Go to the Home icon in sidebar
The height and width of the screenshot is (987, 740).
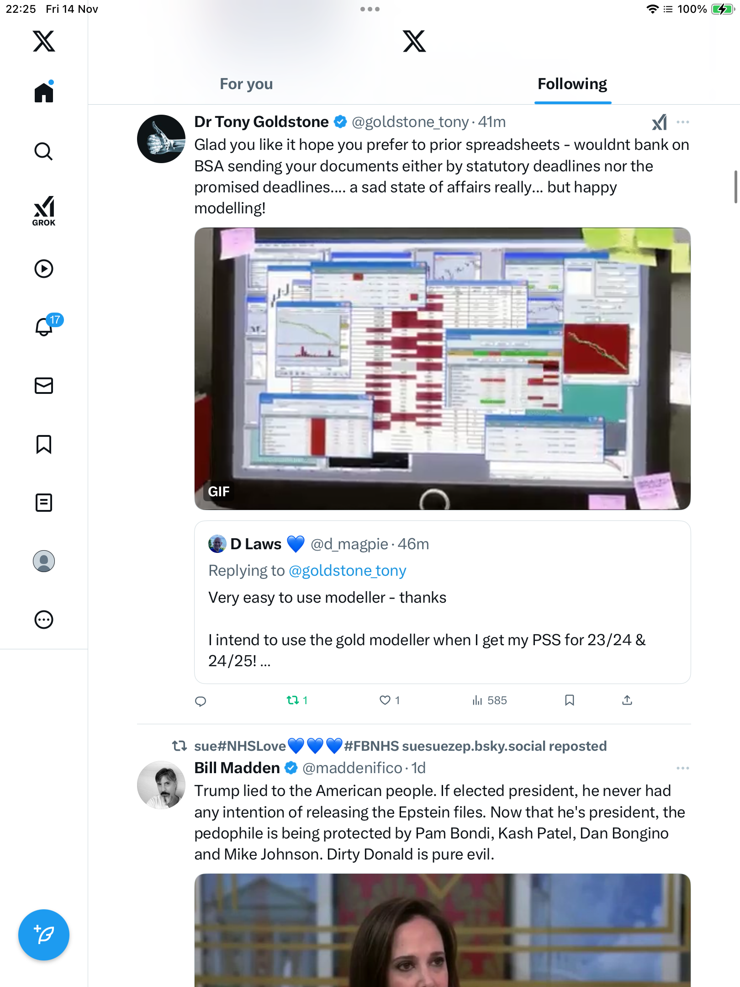point(44,92)
